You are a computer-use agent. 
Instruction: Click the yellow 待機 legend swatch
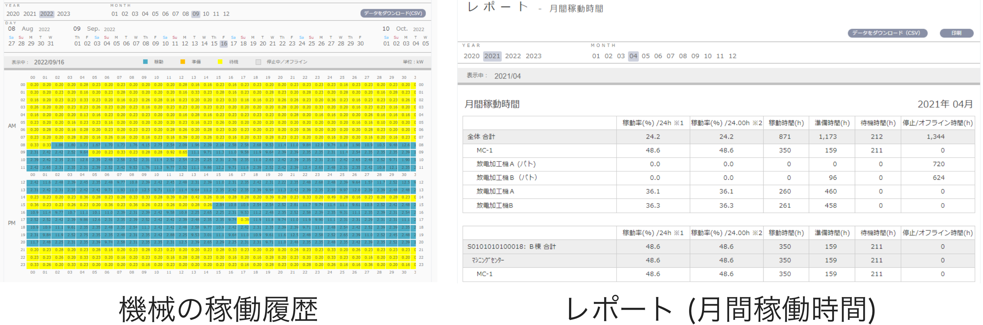pos(220,62)
